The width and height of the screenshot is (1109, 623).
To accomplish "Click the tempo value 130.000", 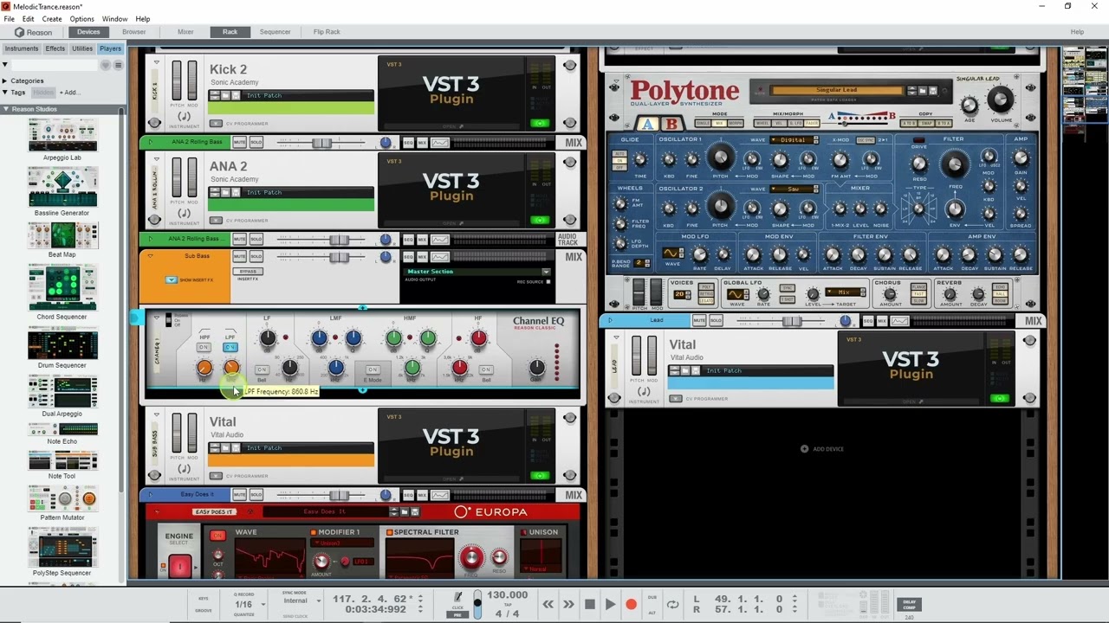I will click(x=507, y=595).
